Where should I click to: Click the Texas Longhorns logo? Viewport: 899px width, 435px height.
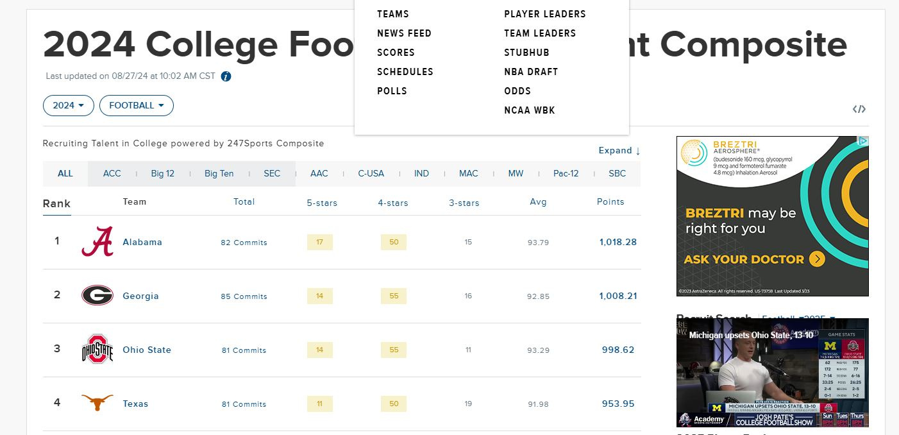pos(97,403)
